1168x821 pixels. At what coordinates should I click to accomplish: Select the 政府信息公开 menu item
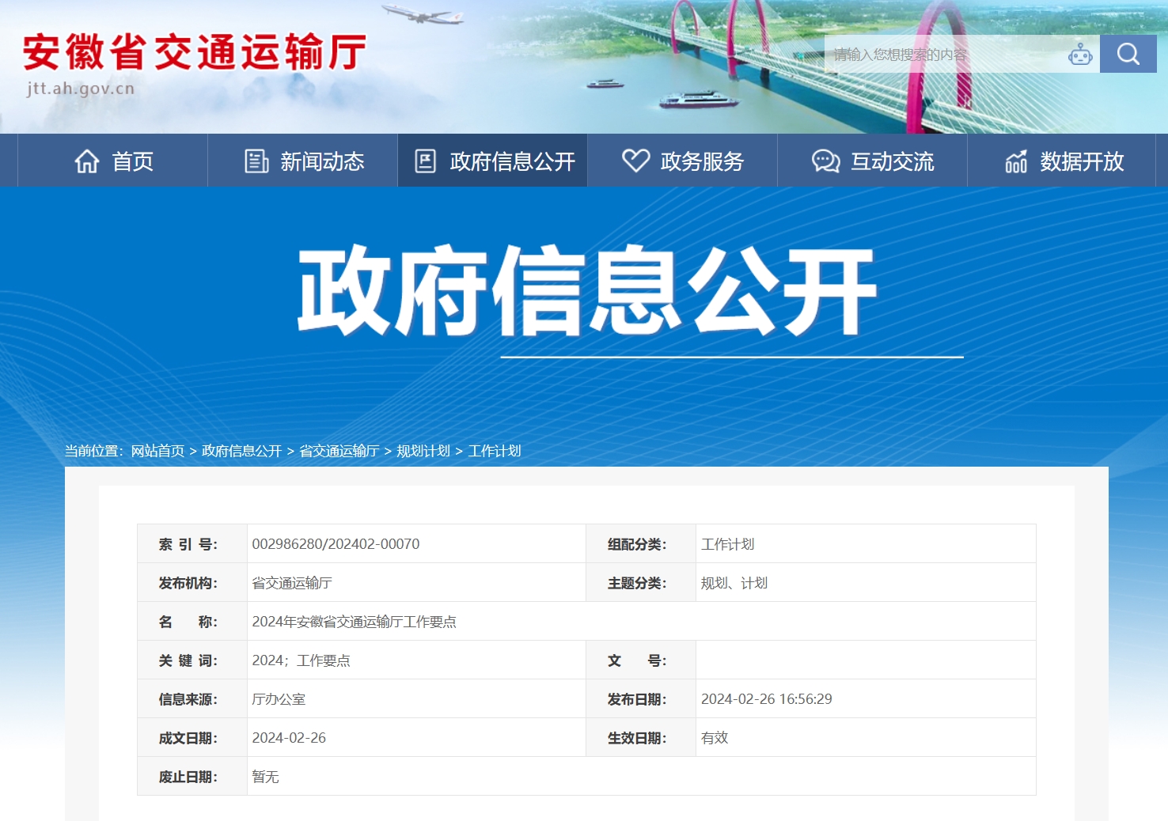click(x=492, y=161)
